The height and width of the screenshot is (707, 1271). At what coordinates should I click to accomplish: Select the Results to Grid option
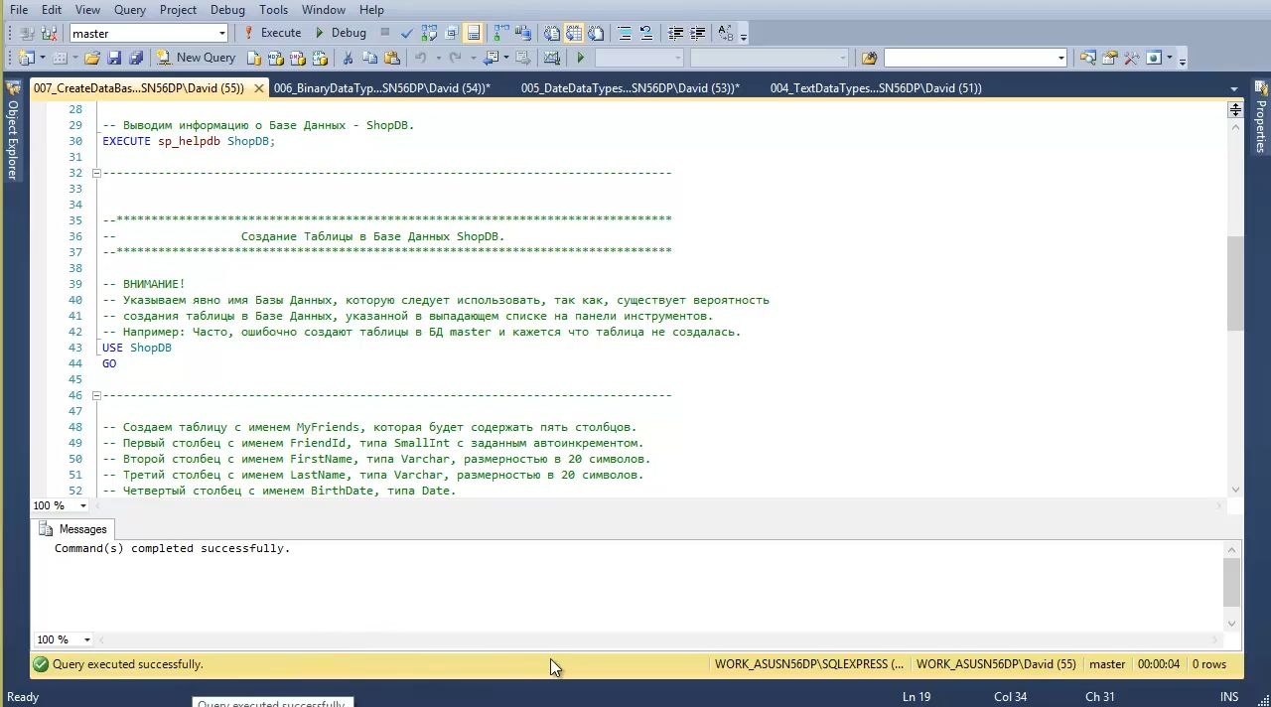(574, 33)
